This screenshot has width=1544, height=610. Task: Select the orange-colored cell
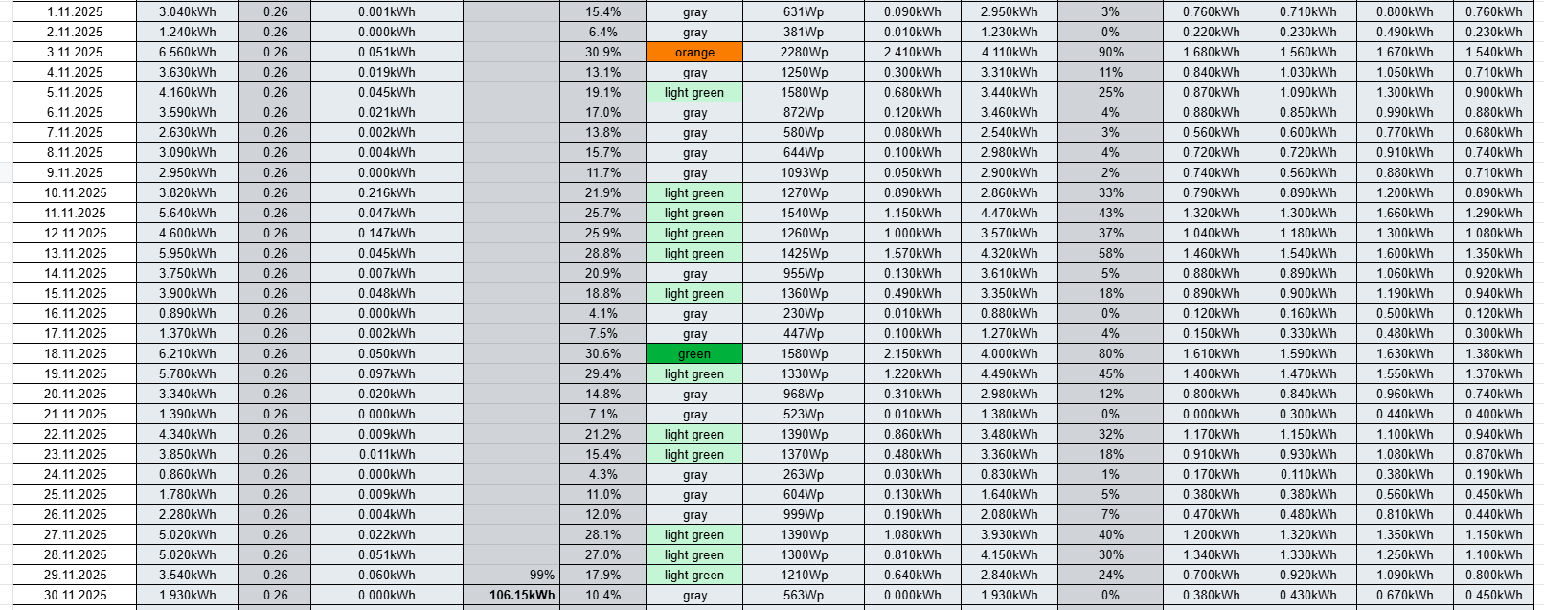click(694, 52)
